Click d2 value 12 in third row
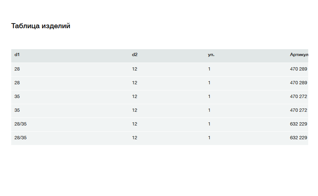This screenshot has height=196, width=318. pyautogui.click(x=135, y=97)
